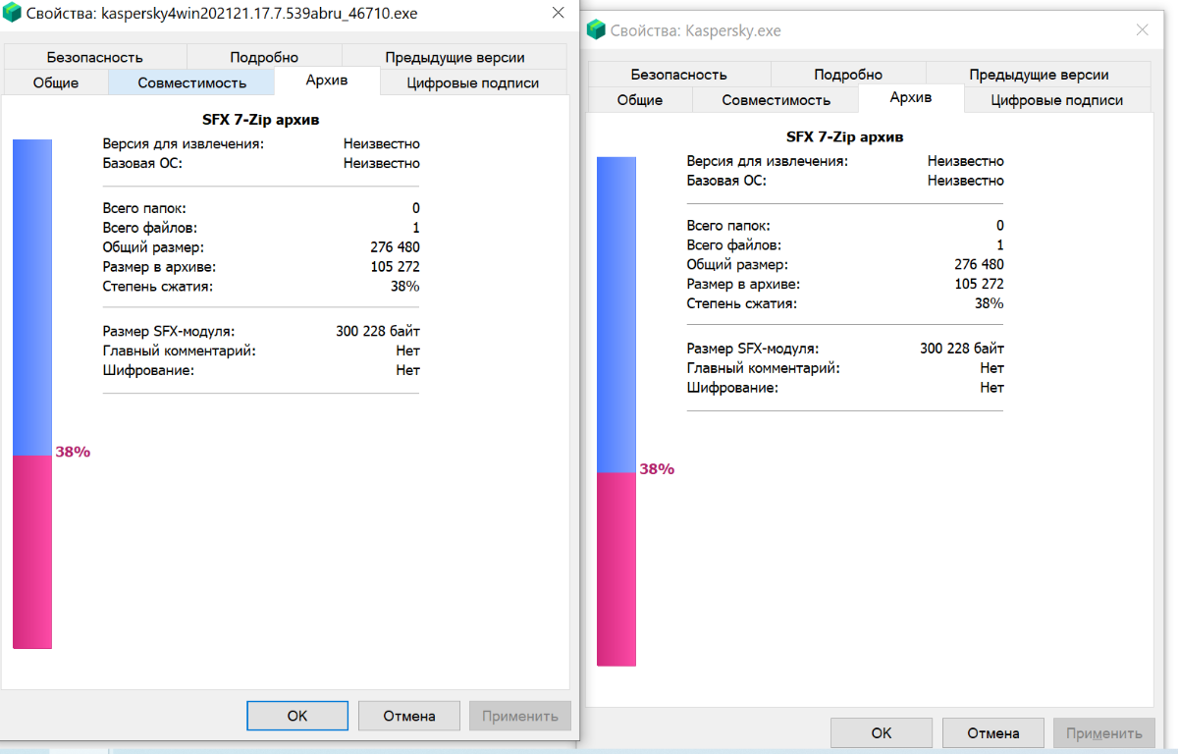
Task: Click the Kaspersky icon in left window title
Action: pos(13,14)
